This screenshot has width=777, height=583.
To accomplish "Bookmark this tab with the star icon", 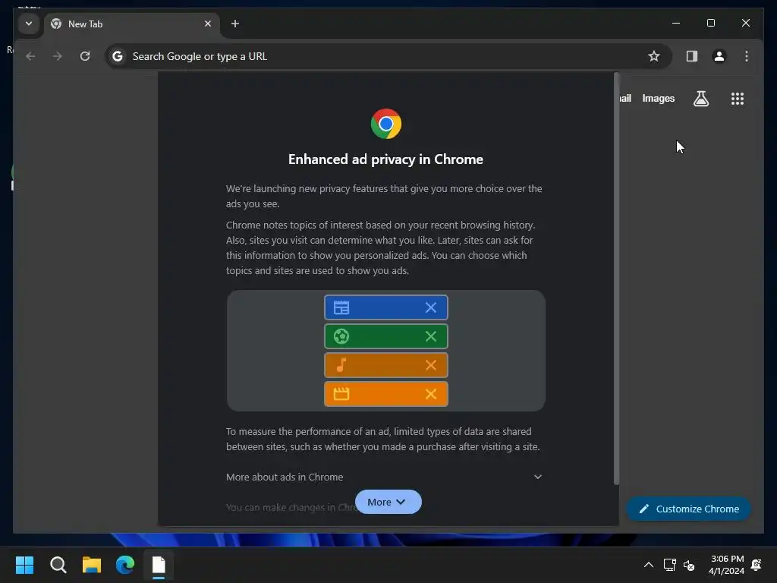I will [x=653, y=56].
